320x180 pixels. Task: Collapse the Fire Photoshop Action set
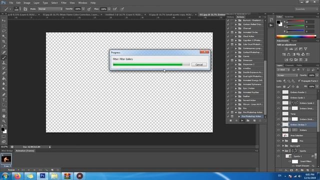[236, 112]
